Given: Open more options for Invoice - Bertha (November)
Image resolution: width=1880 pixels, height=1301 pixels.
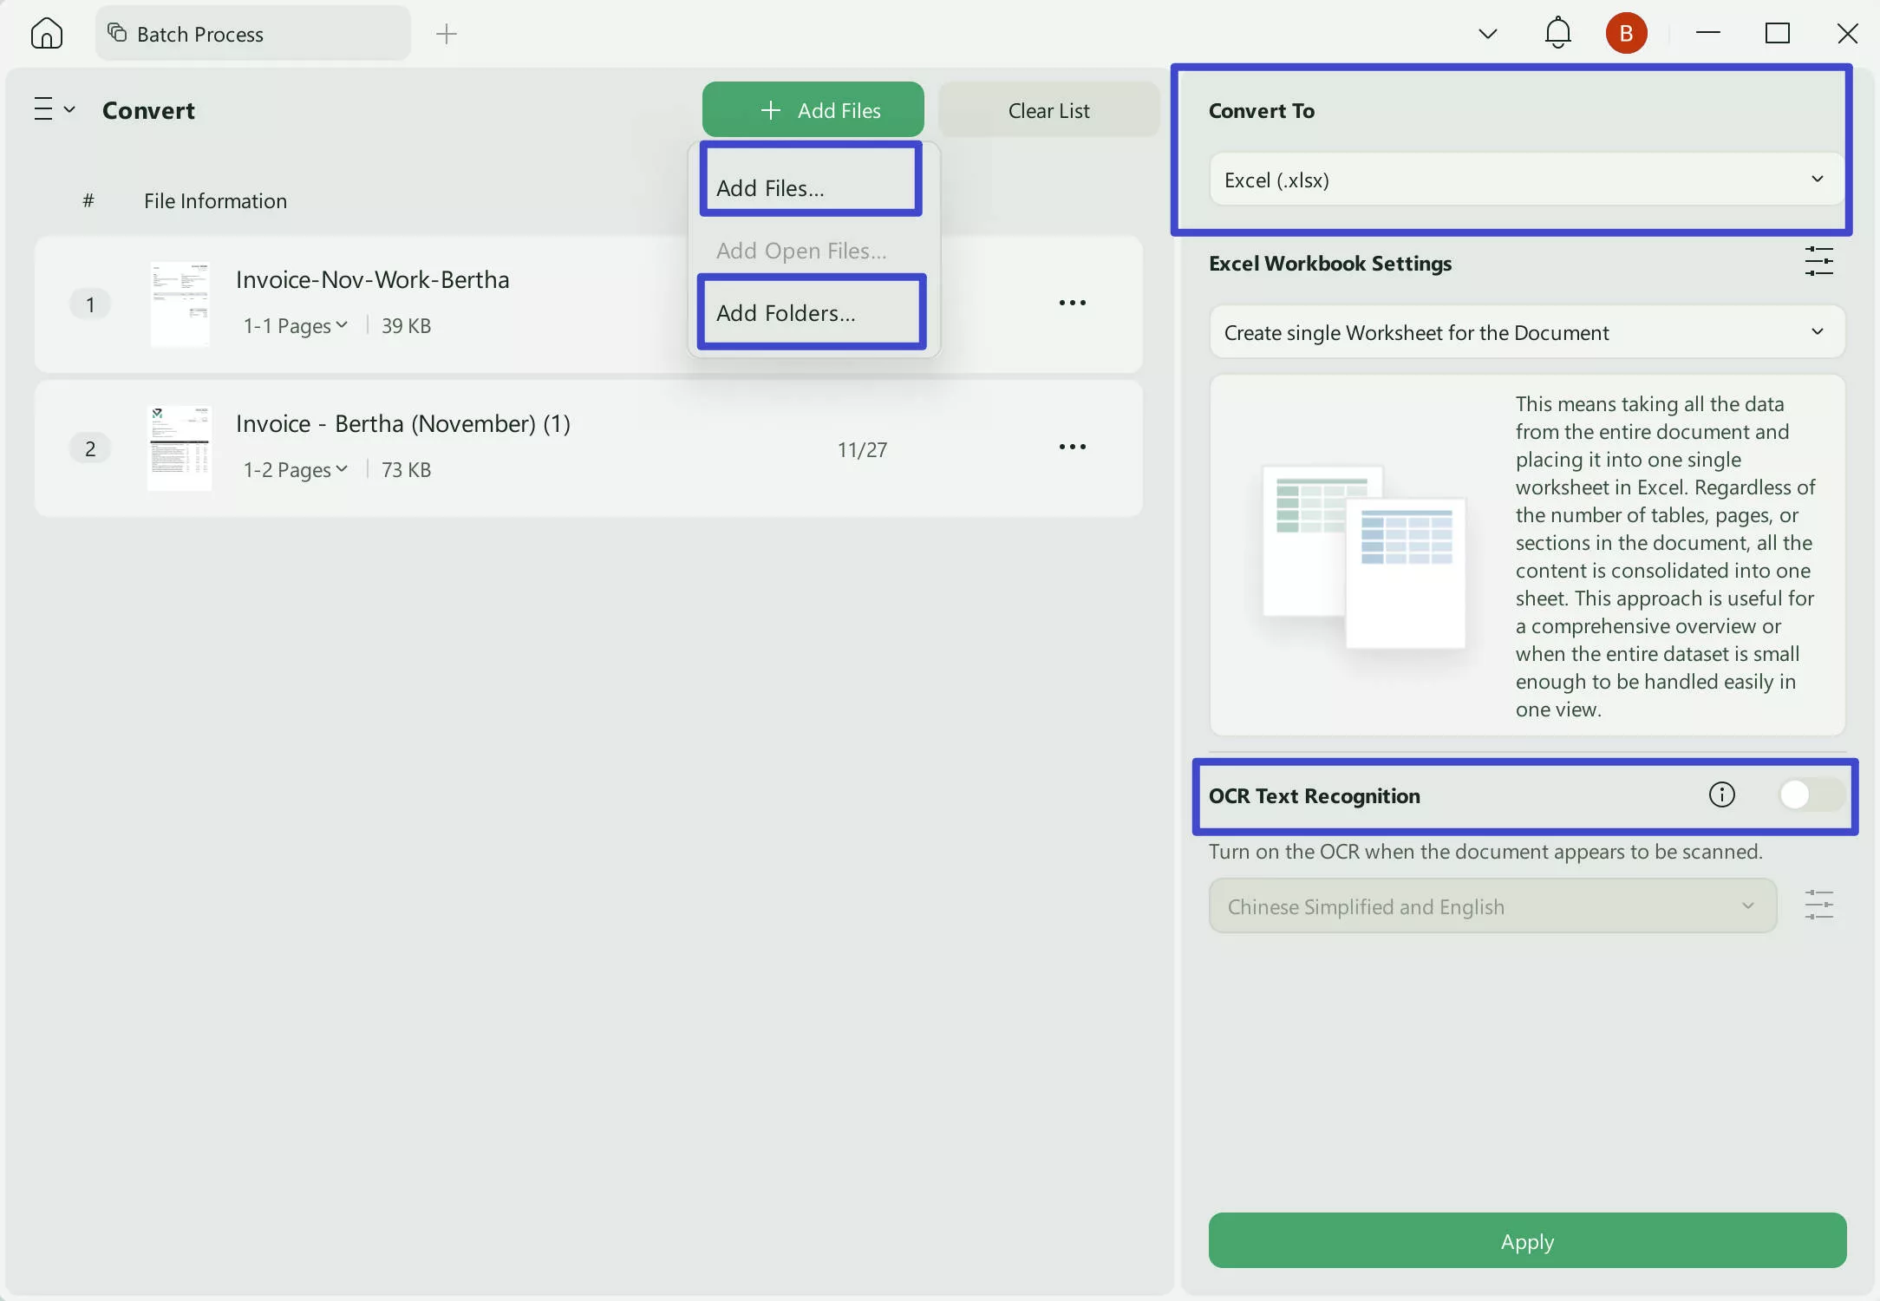Looking at the screenshot, I should (x=1072, y=447).
